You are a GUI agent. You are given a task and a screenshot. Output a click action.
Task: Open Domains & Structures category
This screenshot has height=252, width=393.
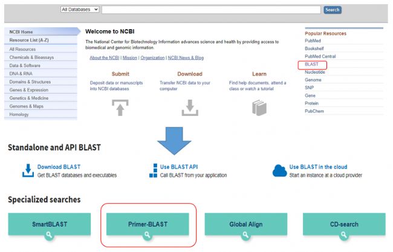41,82
